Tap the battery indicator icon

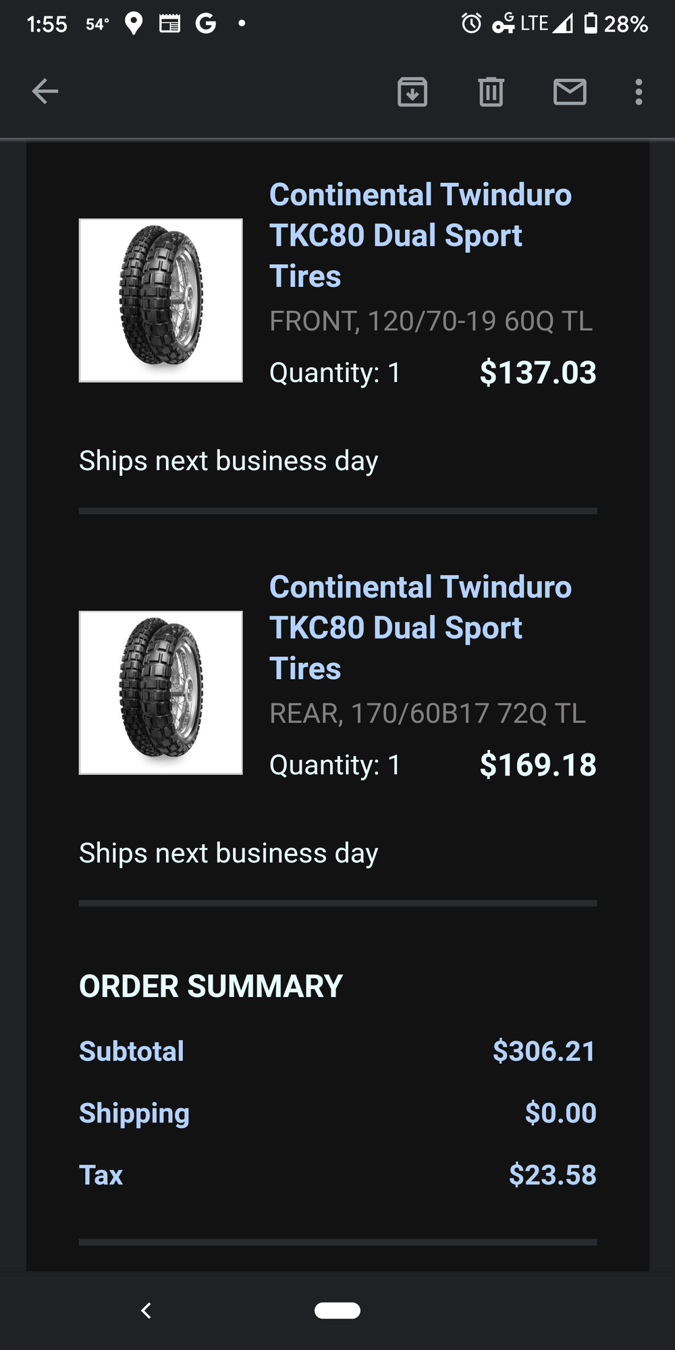(x=591, y=23)
